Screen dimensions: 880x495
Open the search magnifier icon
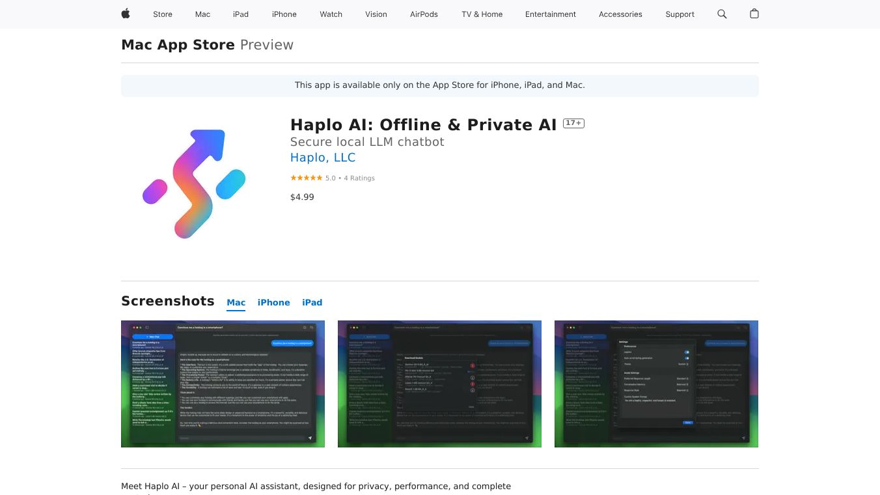tap(722, 14)
